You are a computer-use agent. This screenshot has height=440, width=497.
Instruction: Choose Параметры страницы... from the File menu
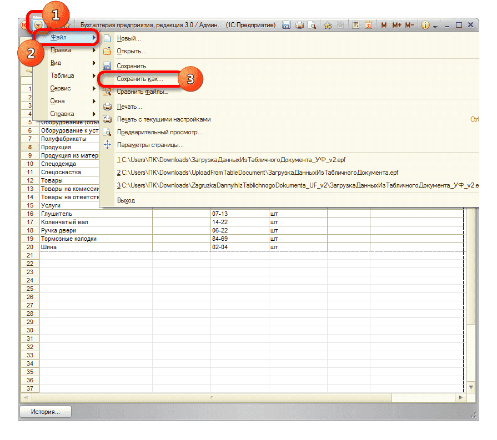coord(150,145)
